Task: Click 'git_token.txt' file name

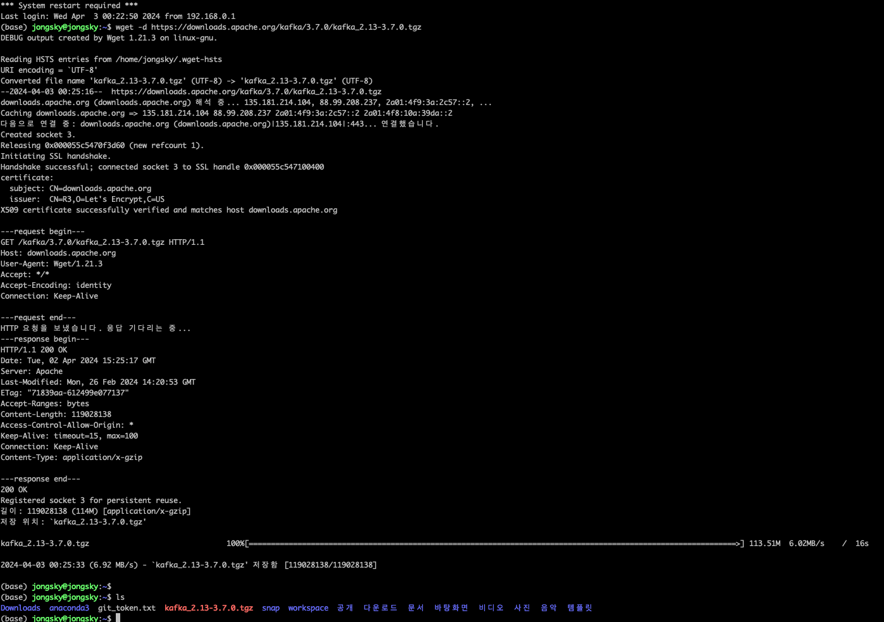Action: pyautogui.click(x=127, y=608)
